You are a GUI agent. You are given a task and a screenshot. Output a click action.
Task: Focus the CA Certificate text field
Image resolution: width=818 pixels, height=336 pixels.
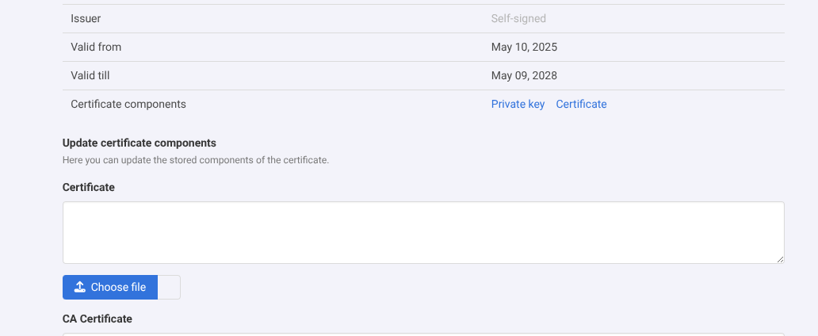423,334
